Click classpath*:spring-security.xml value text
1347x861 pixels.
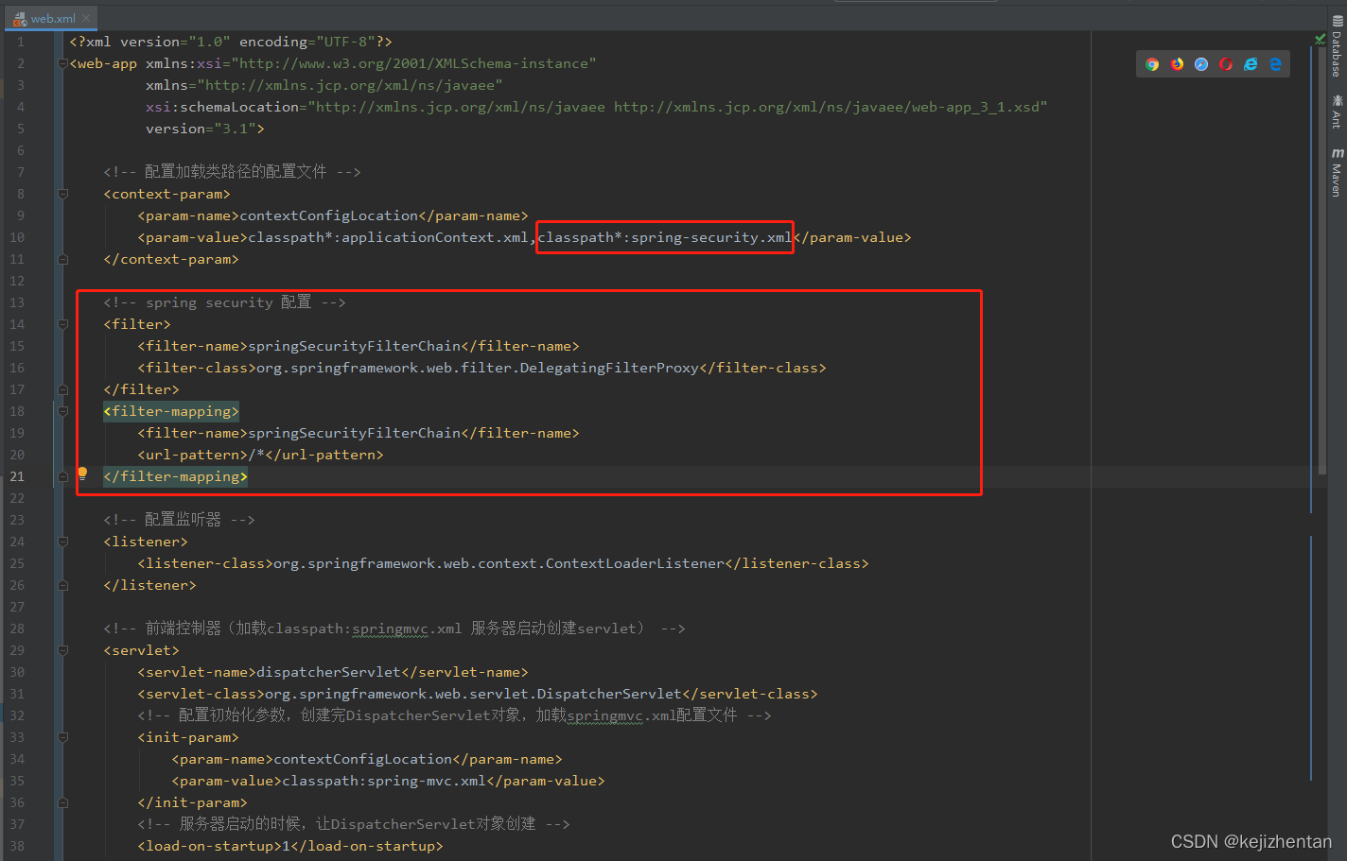(665, 237)
